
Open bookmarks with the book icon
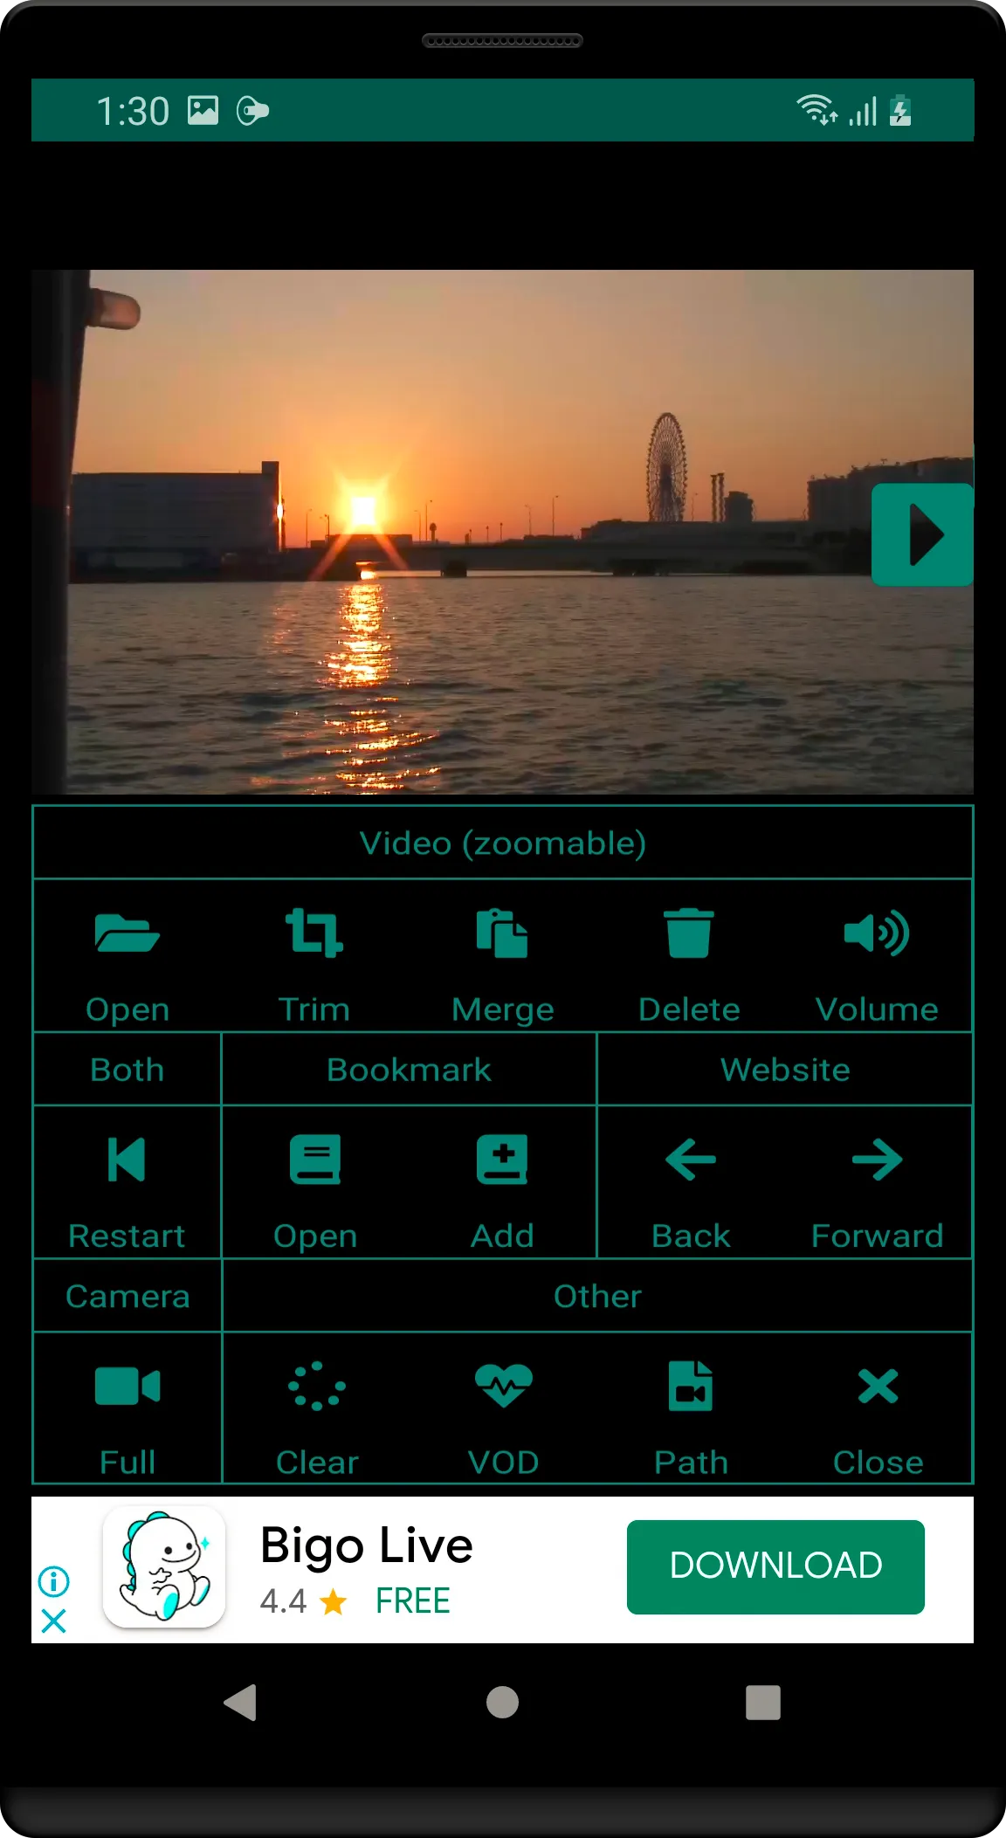[315, 1160]
